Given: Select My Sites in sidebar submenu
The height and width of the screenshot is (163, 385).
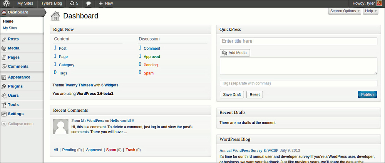Looking at the screenshot, I should [x=10, y=28].
